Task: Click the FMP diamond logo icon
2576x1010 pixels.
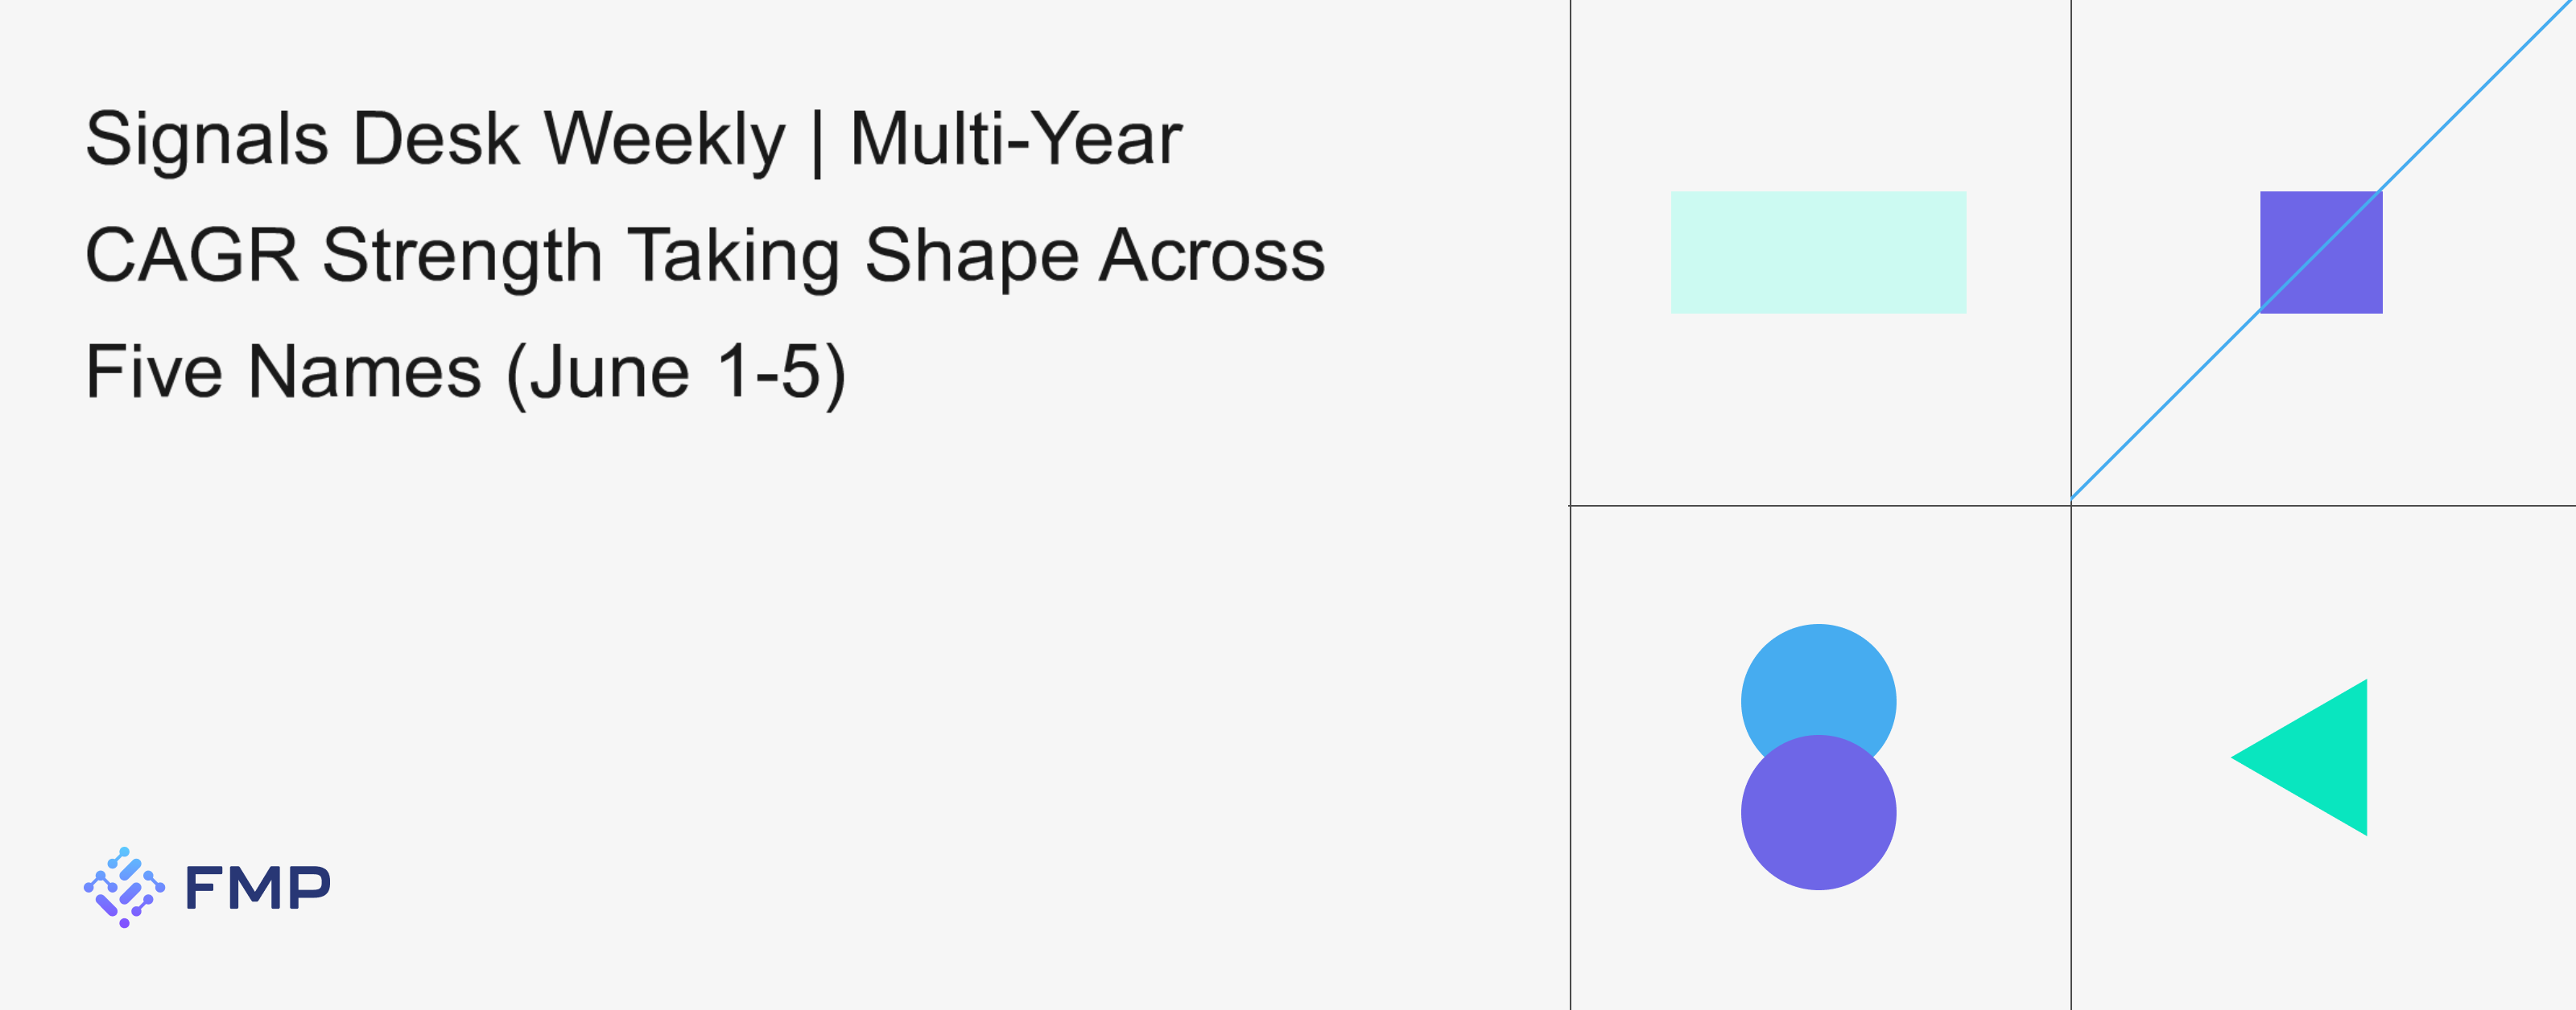Action: (x=124, y=887)
